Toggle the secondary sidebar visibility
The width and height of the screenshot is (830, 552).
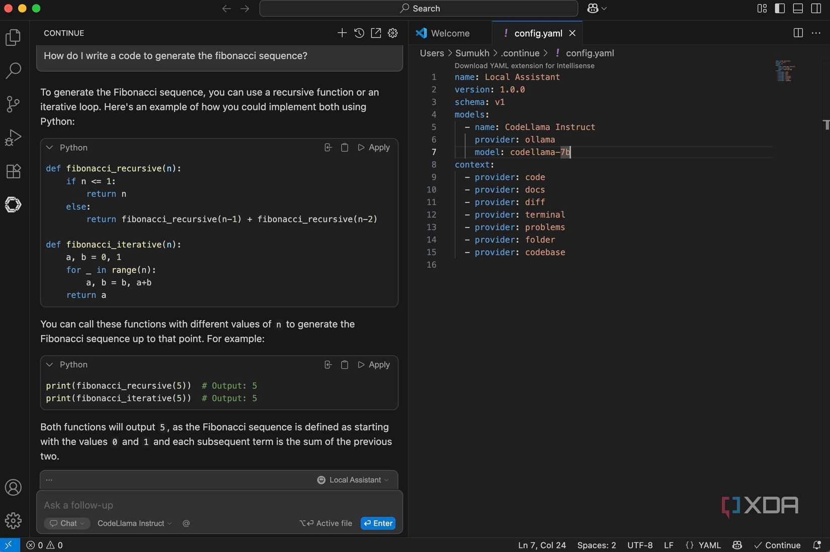[x=815, y=8]
